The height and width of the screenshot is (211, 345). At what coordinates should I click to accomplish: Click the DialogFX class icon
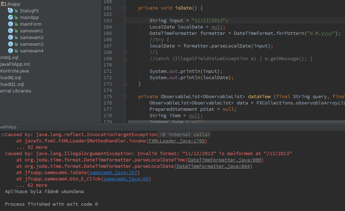[10, 10]
